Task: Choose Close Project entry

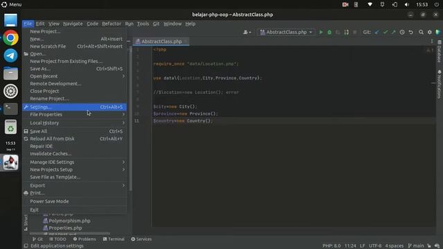Action: point(75,91)
